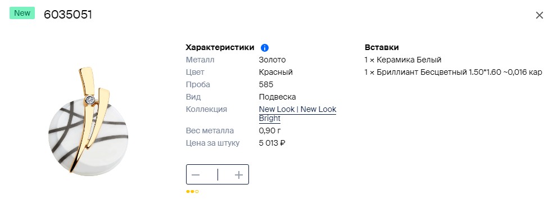The image size is (548, 207).
Task: Click the pendant product image
Action: [88, 120]
